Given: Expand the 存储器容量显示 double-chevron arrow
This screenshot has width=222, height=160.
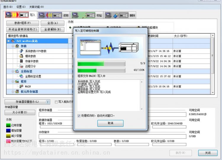Looking at the screenshot, I should coord(48,102).
